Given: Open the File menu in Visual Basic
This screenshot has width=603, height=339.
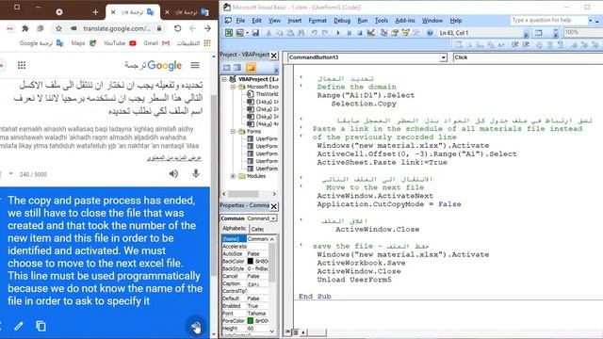Looking at the screenshot, I should pos(240,21).
